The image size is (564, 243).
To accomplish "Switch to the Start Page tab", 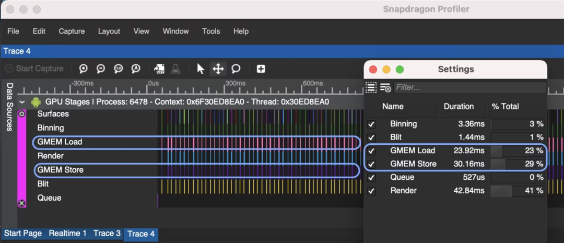I will (x=22, y=233).
